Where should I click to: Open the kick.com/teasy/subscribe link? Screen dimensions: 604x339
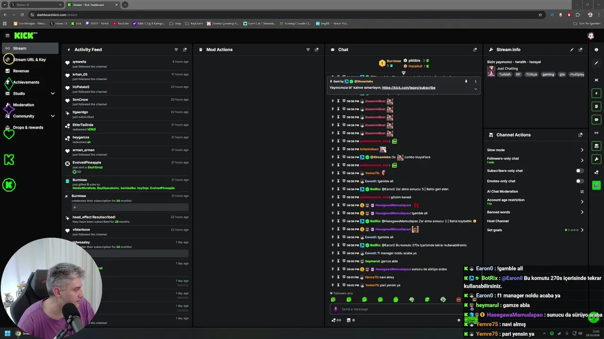pos(409,88)
